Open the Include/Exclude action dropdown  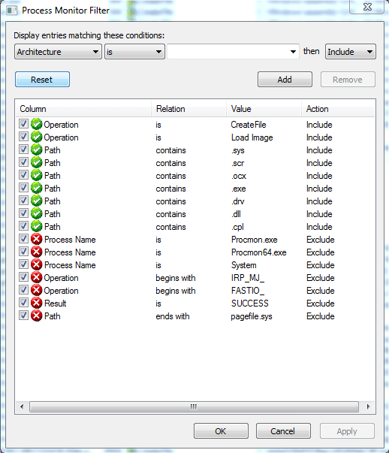(350, 52)
